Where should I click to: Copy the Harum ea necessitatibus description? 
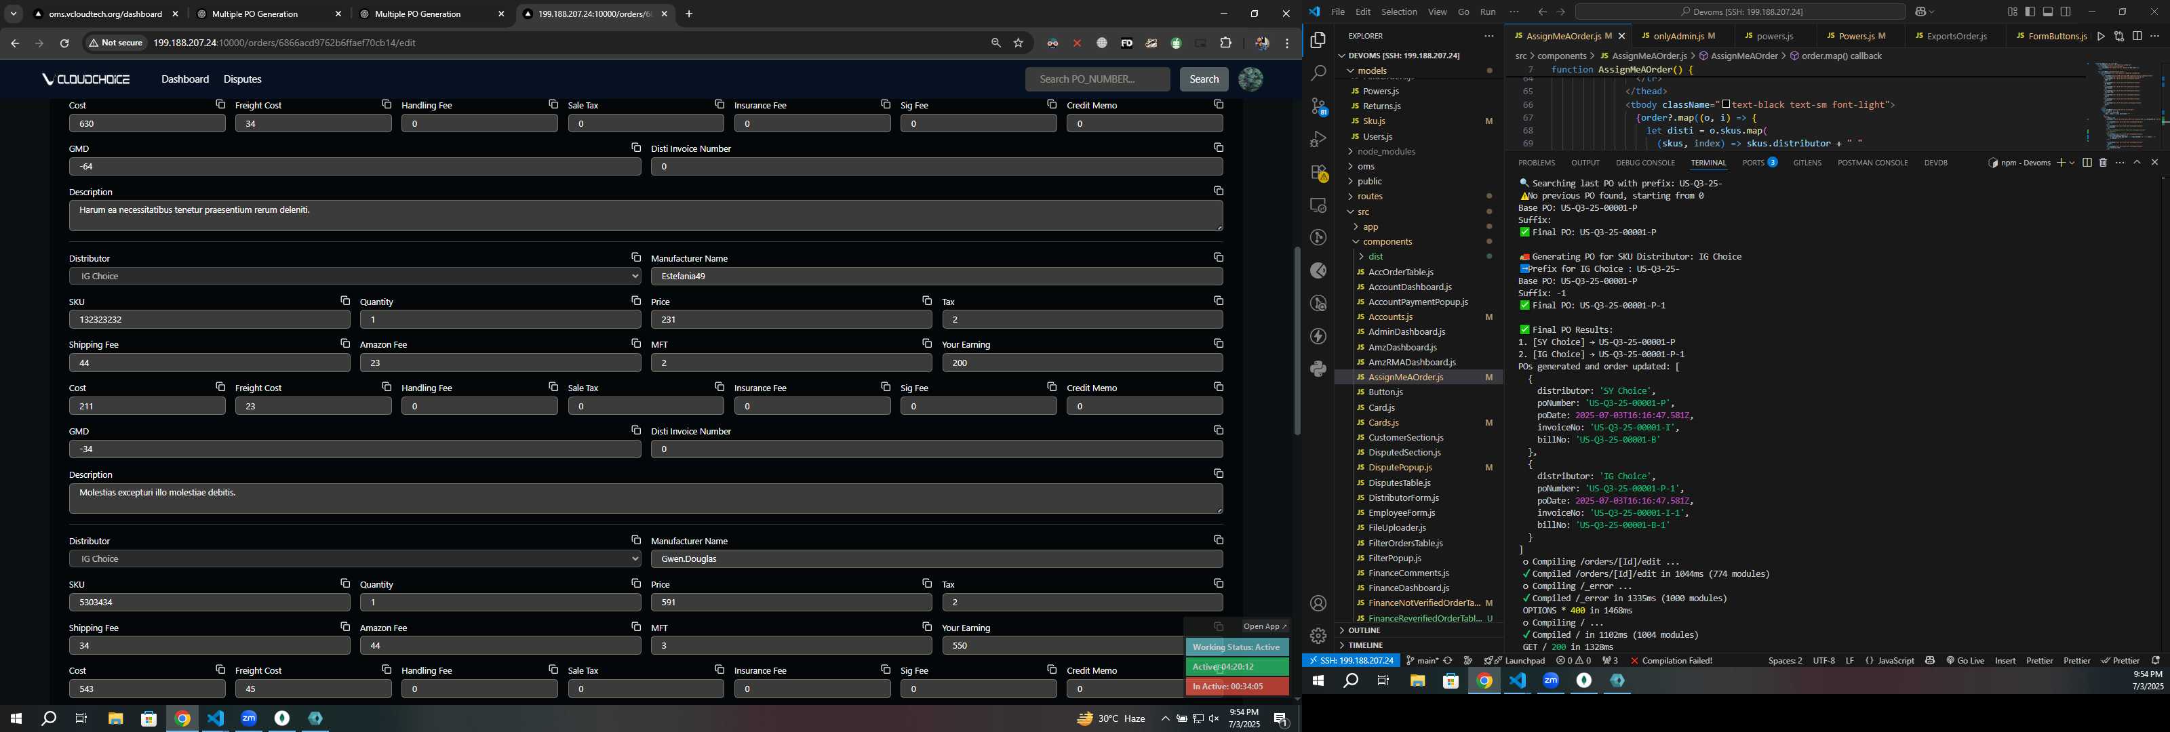pyautogui.click(x=1218, y=191)
